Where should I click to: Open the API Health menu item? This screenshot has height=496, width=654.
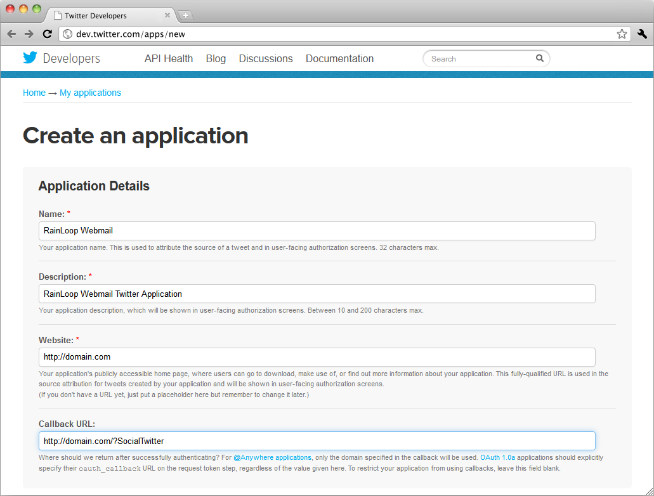pyautogui.click(x=169, y=58)
